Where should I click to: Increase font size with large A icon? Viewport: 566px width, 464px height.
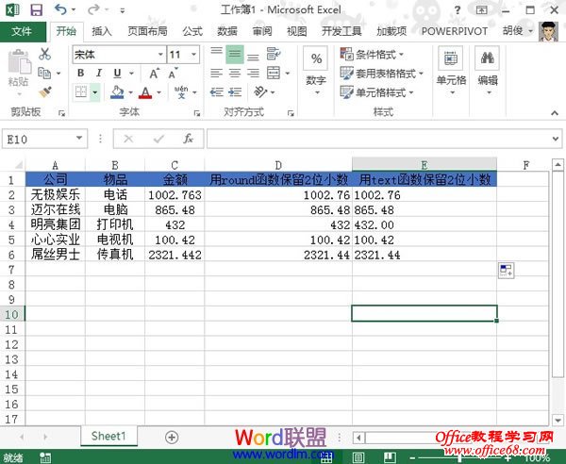click(154, 74)
